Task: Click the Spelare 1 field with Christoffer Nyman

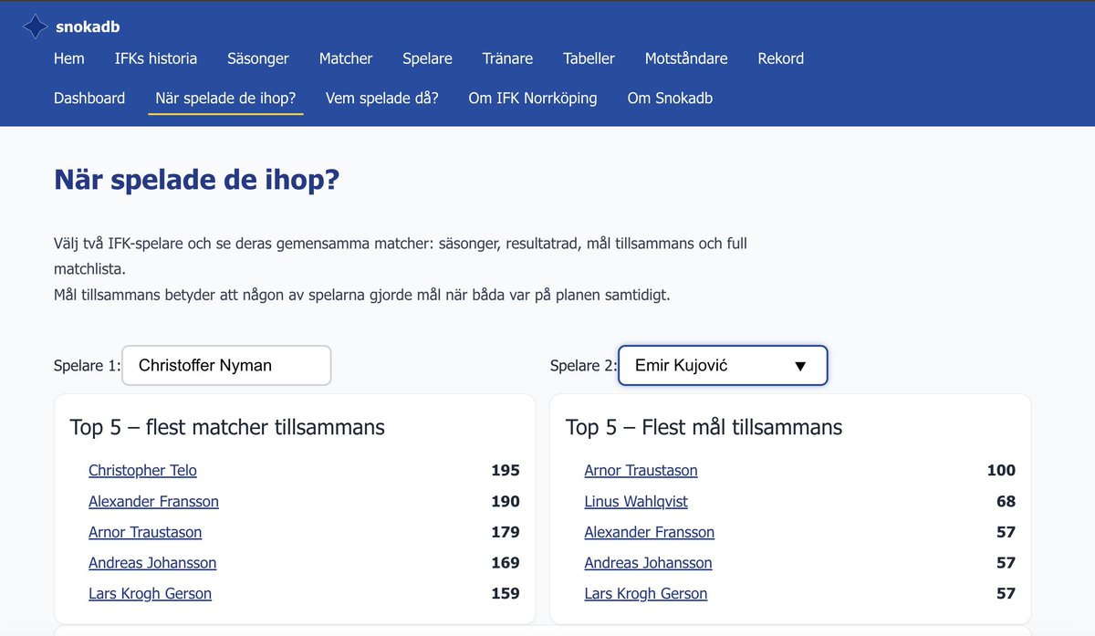Action: (x=226, y=365)
